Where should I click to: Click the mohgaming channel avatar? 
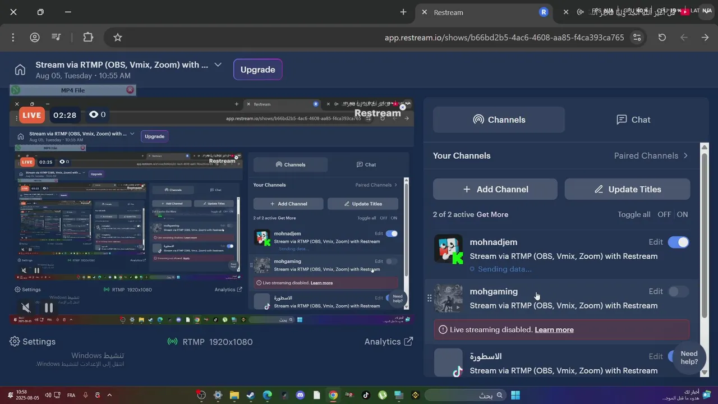click(448, 298)
